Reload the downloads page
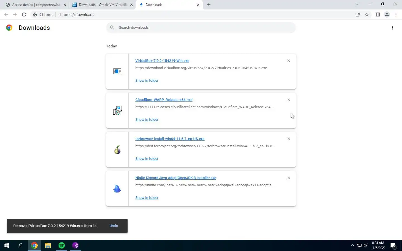The image size is (402, 251). [x=24, y=15]
